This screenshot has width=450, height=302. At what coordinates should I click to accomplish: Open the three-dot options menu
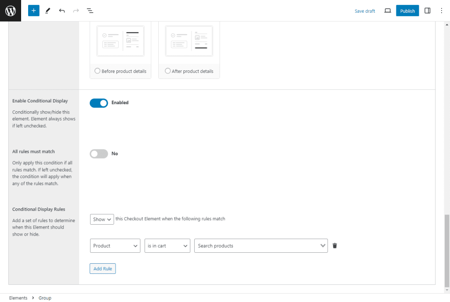coord(441,11)
